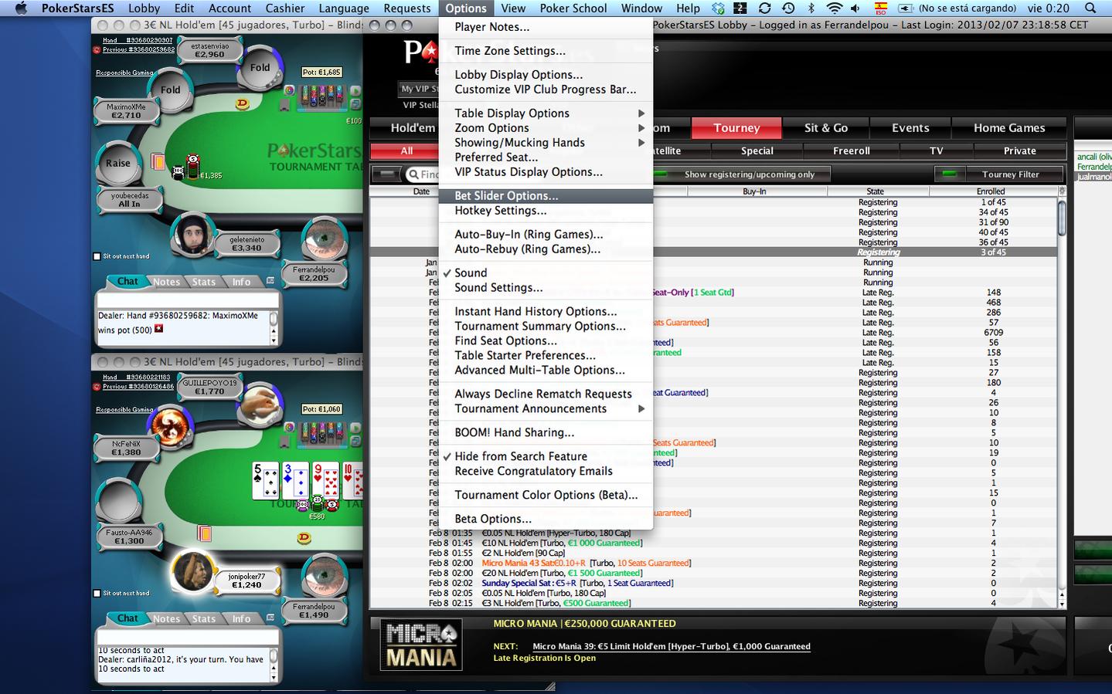Click the Wi-Fi status icon

click(x=834, y=8)
